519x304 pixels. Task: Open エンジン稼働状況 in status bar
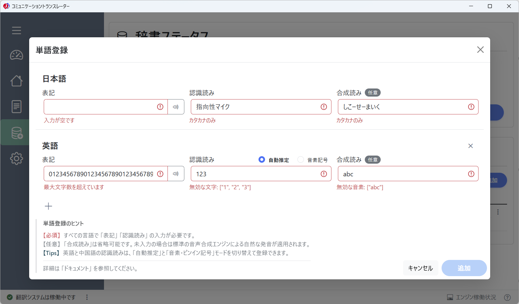point(471,297)
